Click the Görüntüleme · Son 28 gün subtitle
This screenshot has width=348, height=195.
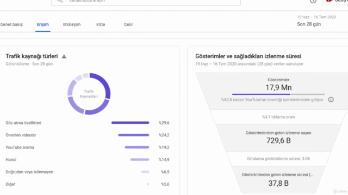(29, 64)
